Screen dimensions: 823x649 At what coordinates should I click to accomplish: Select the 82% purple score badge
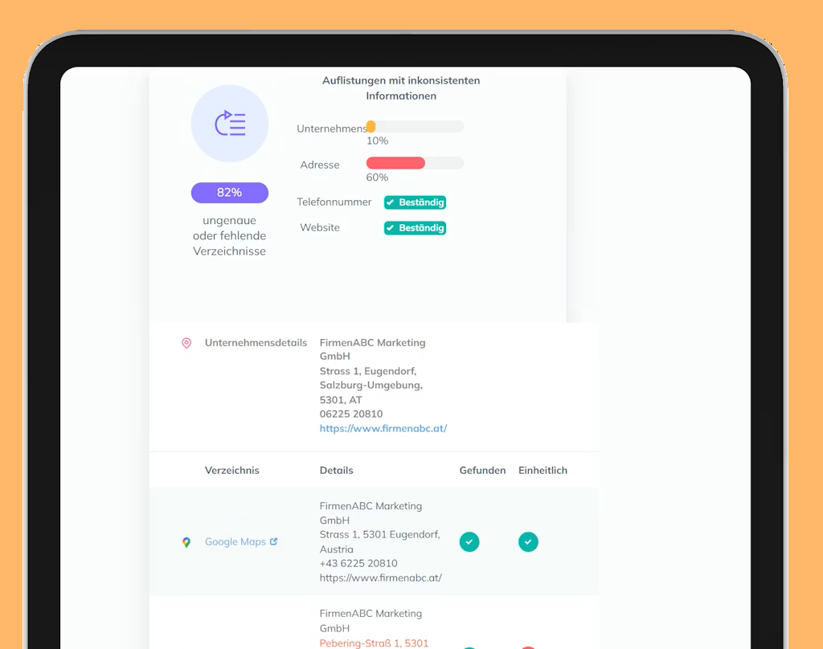230,193
